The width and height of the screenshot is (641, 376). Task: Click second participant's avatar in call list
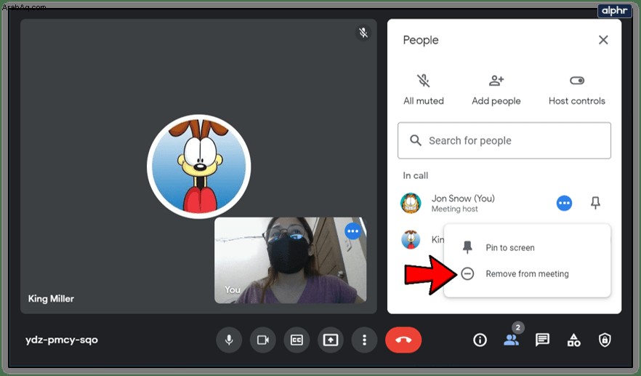coord(411,239)
